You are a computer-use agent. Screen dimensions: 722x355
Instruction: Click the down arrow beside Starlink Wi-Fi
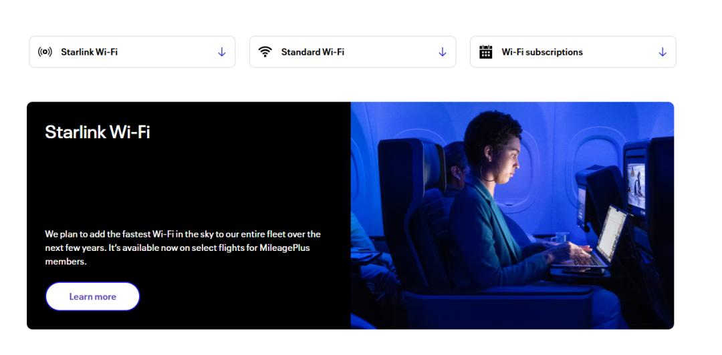point(222,52)
